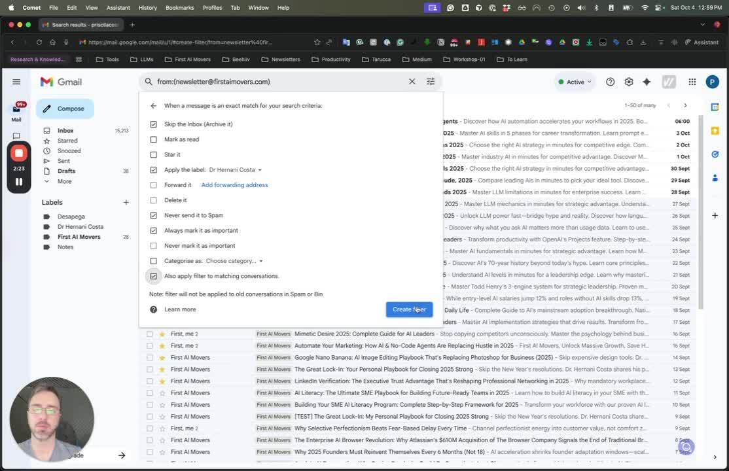The width and height of the screenshot is (729, 471).
Task: Go back arrow in filter dialog
Action: 153,105
